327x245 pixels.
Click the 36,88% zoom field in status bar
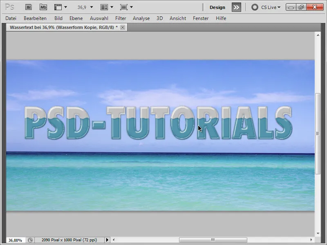pyautogui.click(x=16, y=240)
